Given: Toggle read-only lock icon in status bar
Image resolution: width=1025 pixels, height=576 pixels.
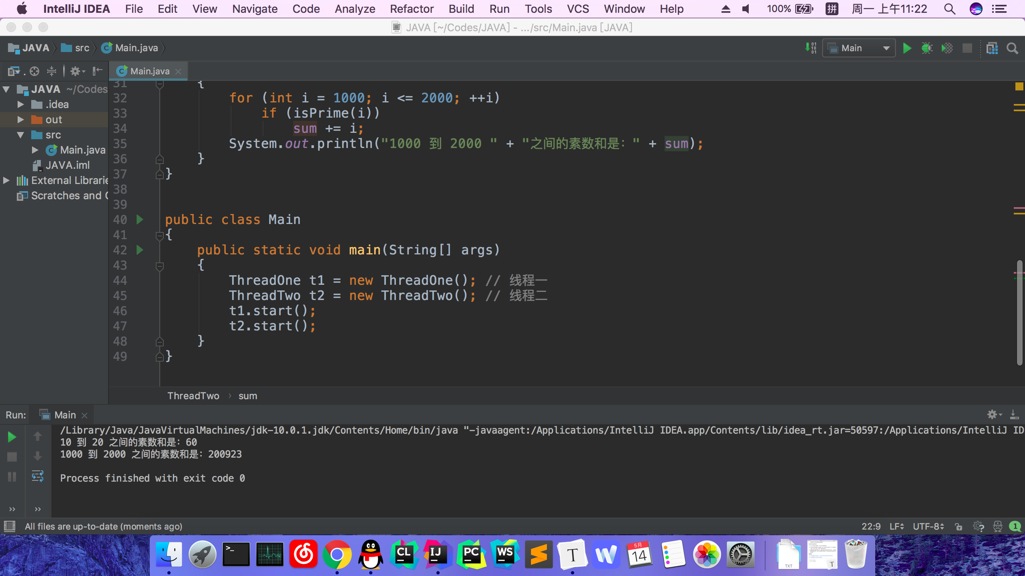Looking at the screenshot, I should tap(959, 526).
